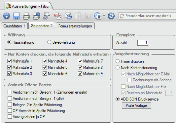This screenshot has height=123, width=176.
Task: Toggle the Mahnstufe 4 checkbox
Action: tap(45, 61)
